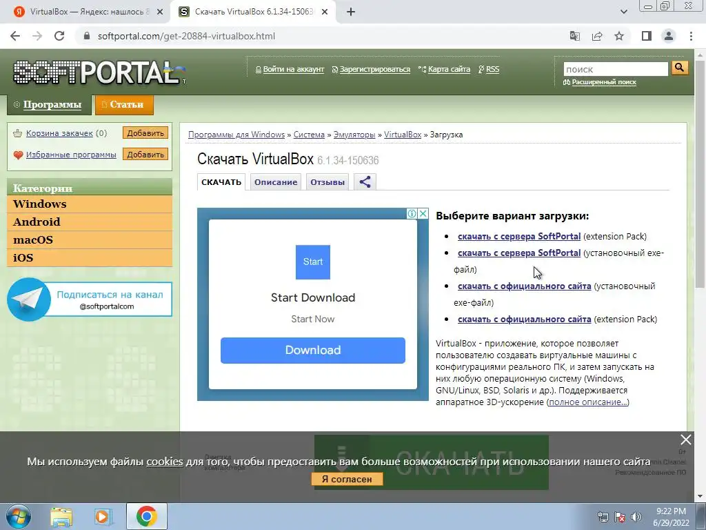Close the Скачать VirtualBox tab

click(x=325, y=12)
